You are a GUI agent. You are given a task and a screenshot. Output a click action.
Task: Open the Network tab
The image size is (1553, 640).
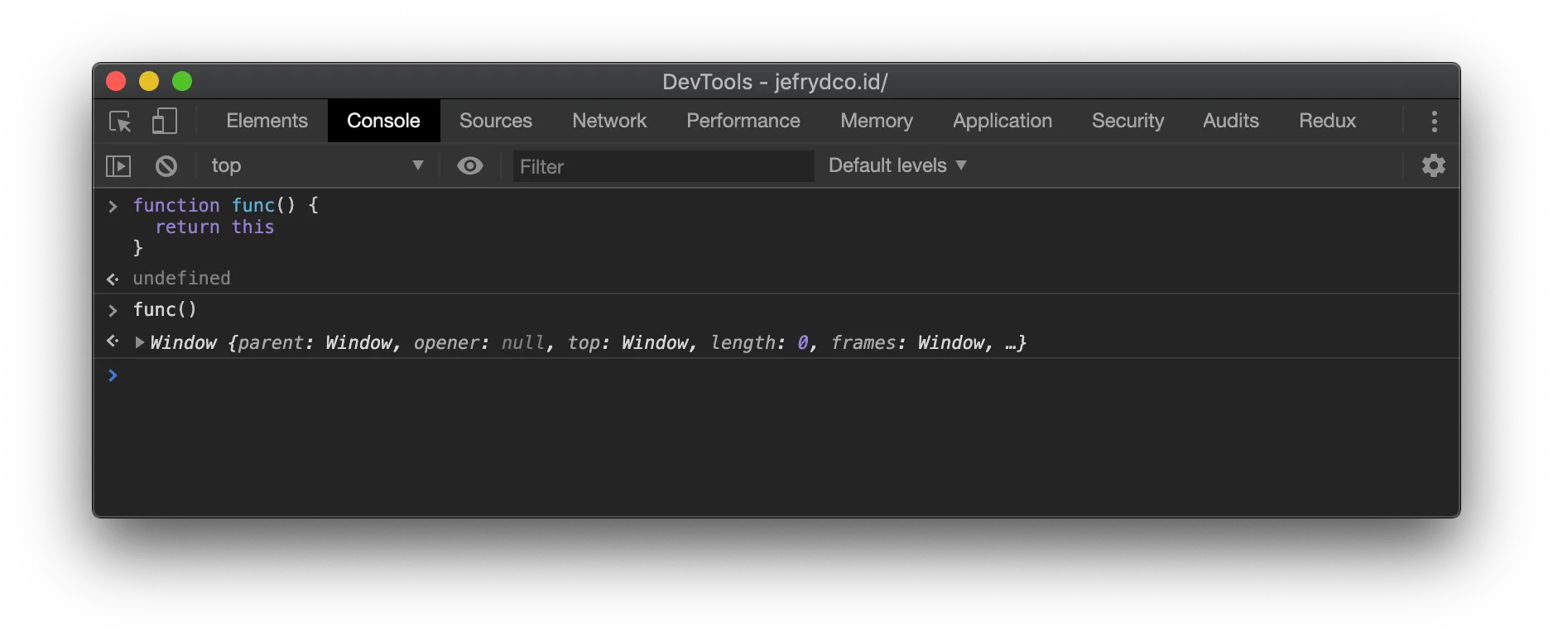tap(609, 121)
